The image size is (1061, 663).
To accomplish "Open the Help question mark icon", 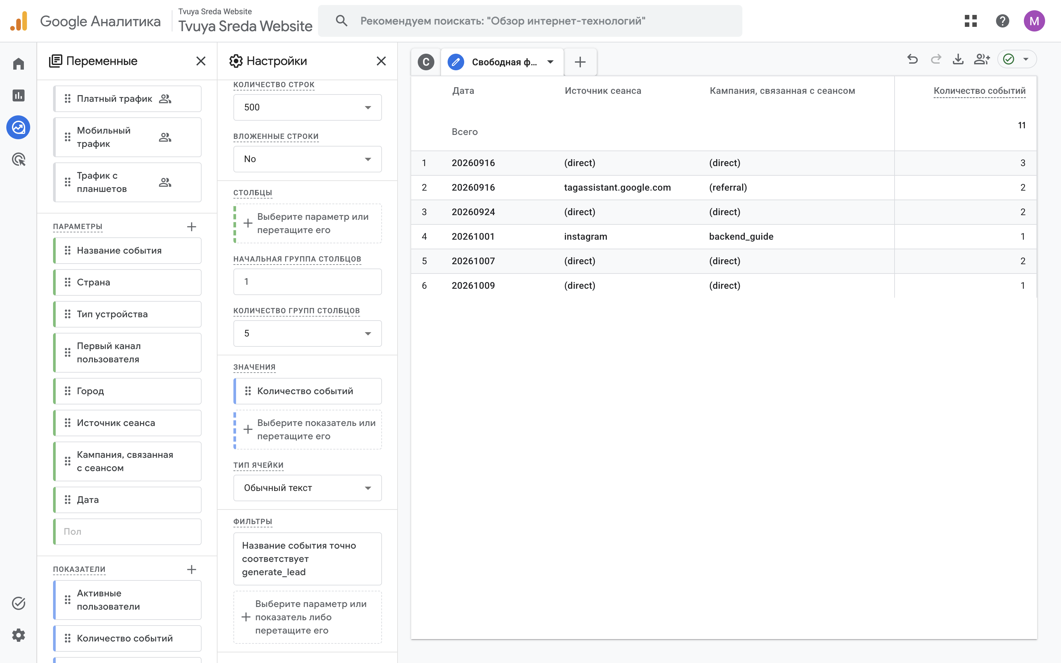I will (1002, 21).
